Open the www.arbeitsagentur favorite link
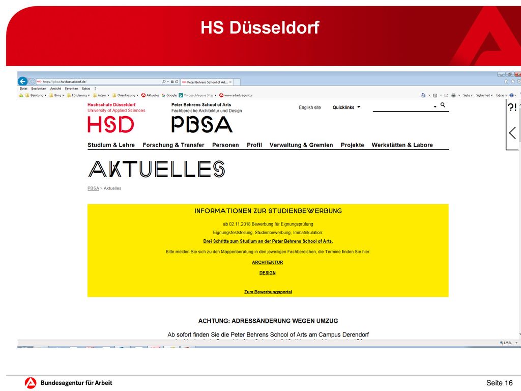This screenshot has height=391, width=521. coord(236,95)
